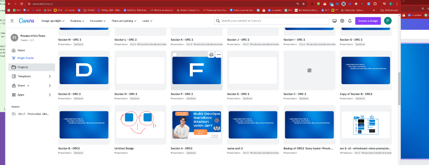Expand the Apps chevron in sidebar
This screenshot has width=429, height=165.
point(50,95)
